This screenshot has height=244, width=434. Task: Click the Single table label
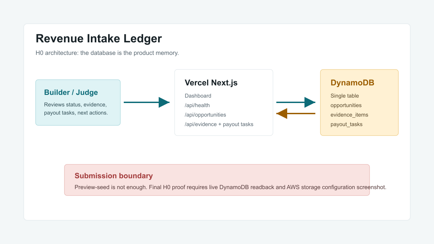[345, 96]
